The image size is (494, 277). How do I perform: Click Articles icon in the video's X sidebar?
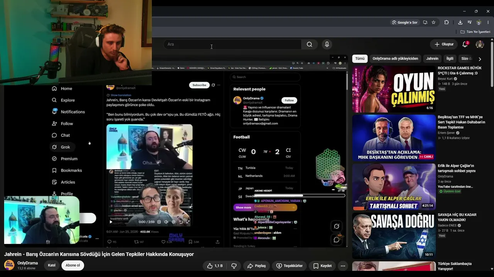54,182
